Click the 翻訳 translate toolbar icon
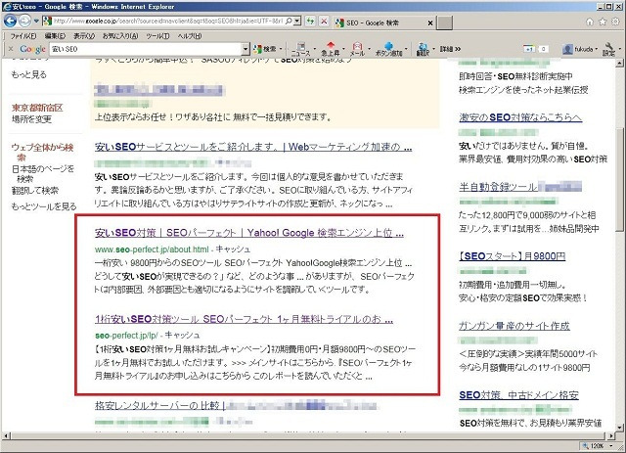This screenshot has height=453, width=626. 423,49
